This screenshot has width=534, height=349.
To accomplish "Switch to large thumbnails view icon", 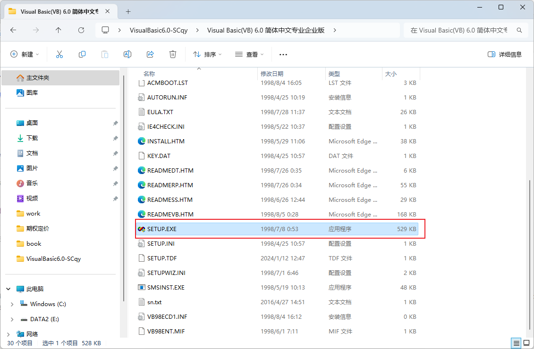I will [526, 343].
